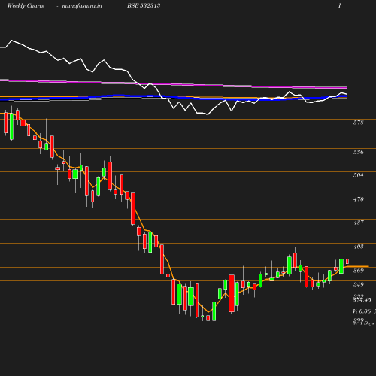Click the 470 price axis label

coord(358,199)
